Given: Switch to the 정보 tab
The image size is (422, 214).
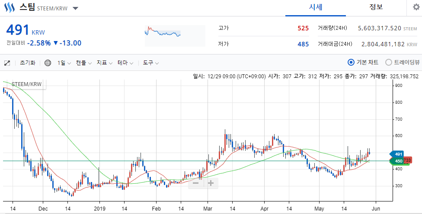Looking at the screenshot, I should coord(376,7).
